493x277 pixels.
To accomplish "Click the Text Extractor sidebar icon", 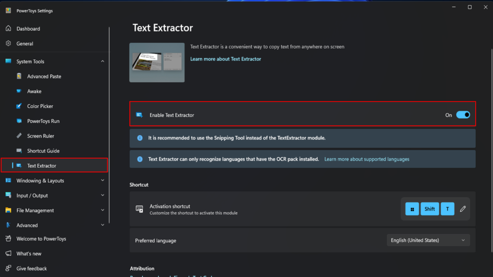I will pyautogui.click(x=19, y=165).
